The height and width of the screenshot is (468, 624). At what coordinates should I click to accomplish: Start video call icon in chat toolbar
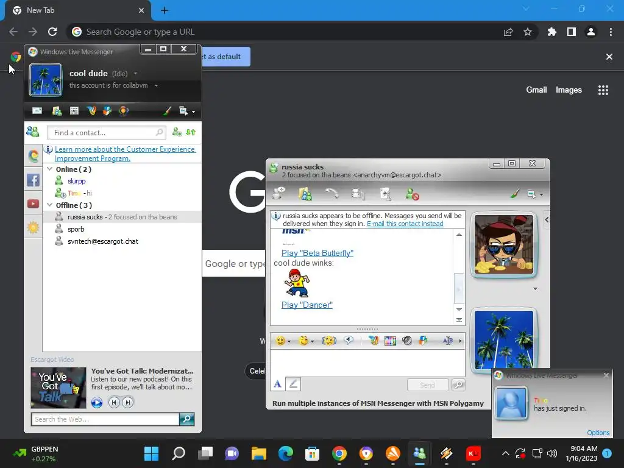(358, 194)
